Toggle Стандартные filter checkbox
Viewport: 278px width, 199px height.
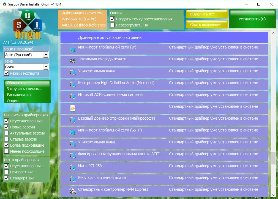click(x=6, y=178)
